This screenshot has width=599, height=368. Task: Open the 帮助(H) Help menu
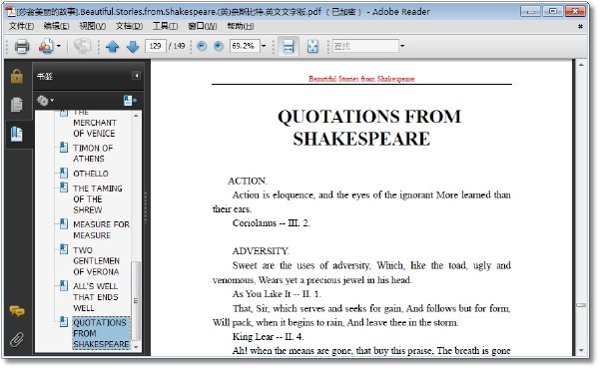click(x=241, y=26)
